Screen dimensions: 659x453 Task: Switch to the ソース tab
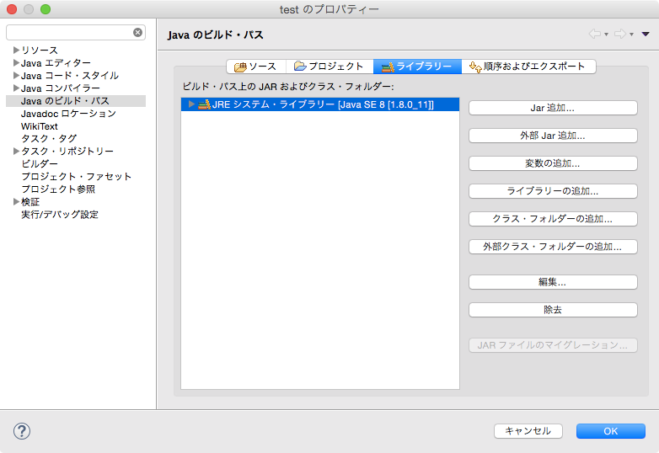(256, 67)
